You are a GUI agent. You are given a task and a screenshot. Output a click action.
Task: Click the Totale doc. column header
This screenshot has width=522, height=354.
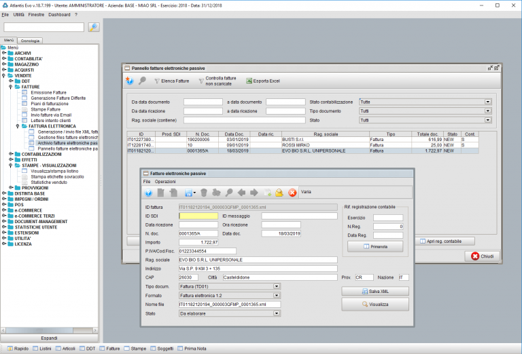pos(427,134)
